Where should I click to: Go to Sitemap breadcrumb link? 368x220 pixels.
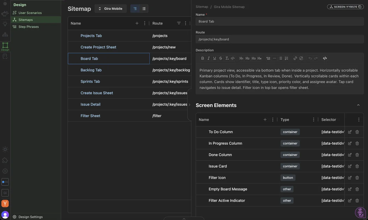tap(202, 7)
